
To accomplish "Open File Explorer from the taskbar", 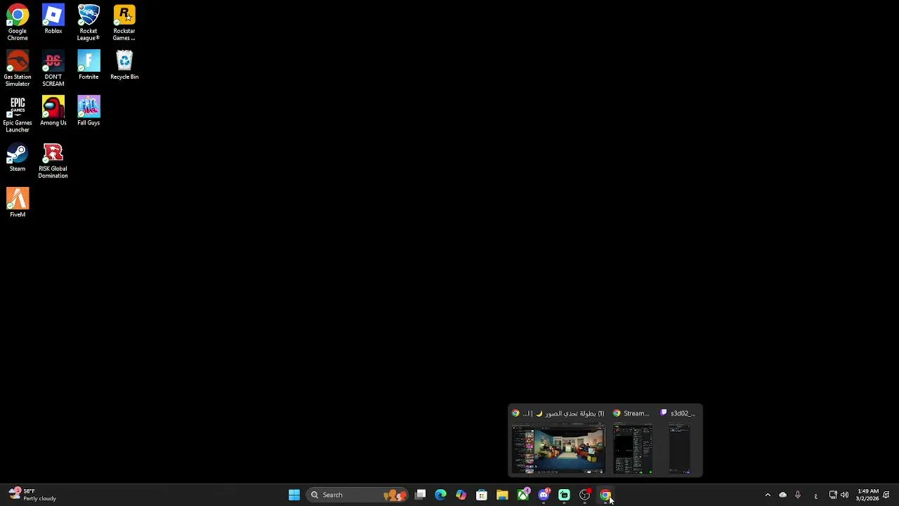I will (x=502, y=495).
